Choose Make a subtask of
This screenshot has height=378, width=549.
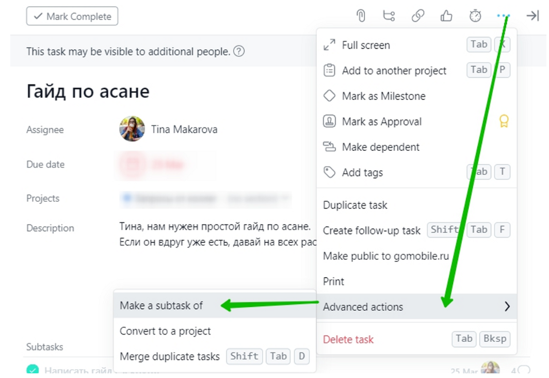pyautogui.click(x=161, y=306)
